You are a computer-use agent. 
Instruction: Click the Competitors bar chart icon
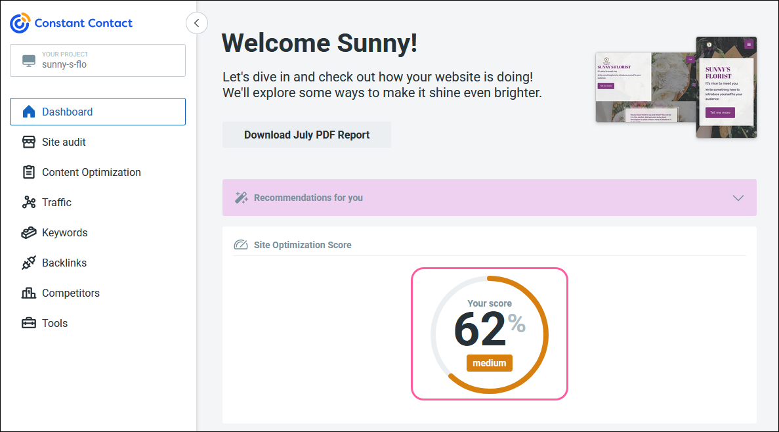pyautogui.click(x=29, y=293)
